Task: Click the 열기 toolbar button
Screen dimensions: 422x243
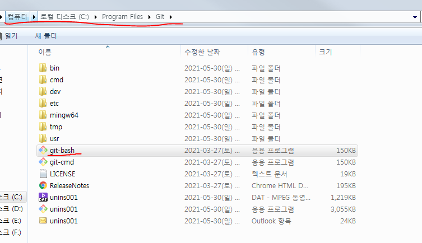Action: coord(11,36)
